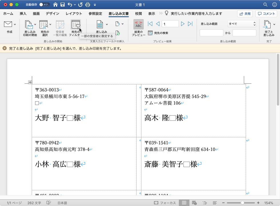Open 宛先の選択 recipient selection
The image size is (280, 206).
point(43,25)
